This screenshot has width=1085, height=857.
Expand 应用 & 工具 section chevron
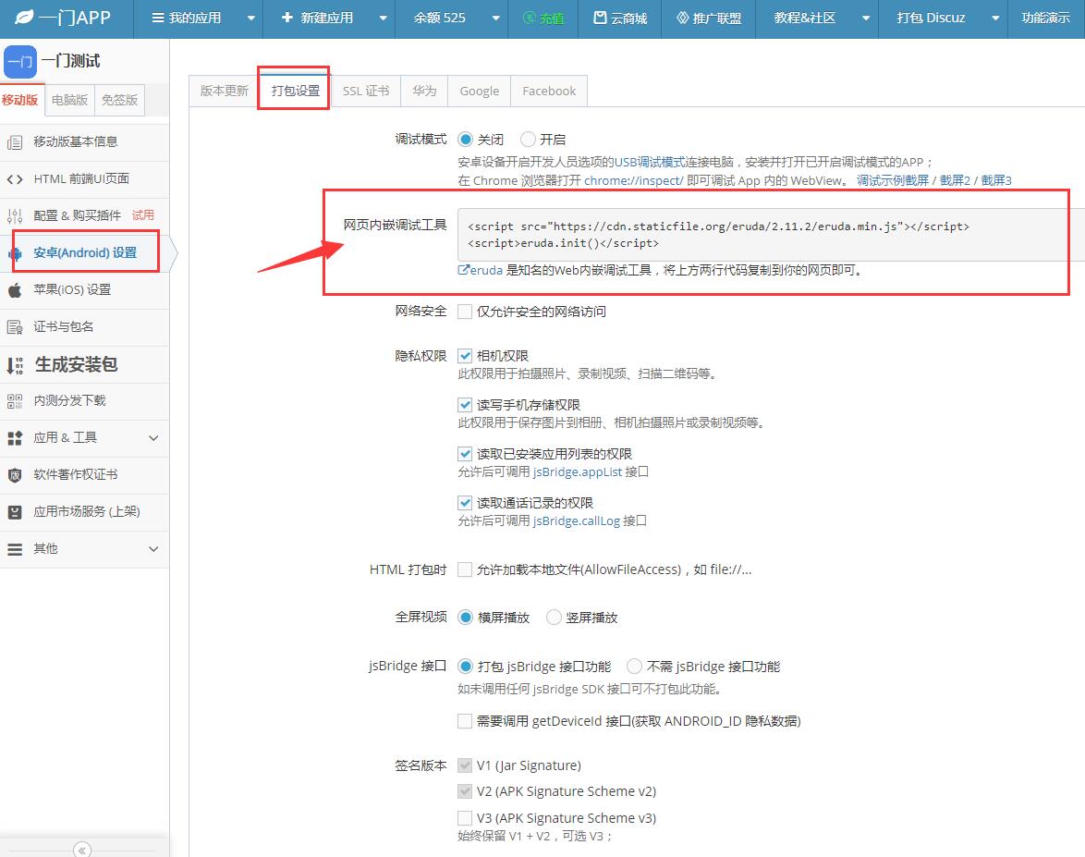point(153,438)
